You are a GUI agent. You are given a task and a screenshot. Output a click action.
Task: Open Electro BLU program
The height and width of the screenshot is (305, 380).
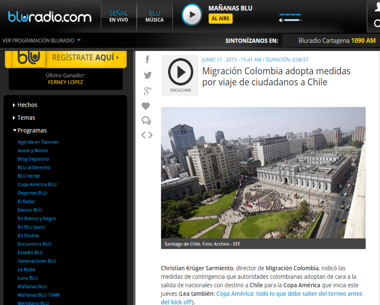click(x=30, y=210)
